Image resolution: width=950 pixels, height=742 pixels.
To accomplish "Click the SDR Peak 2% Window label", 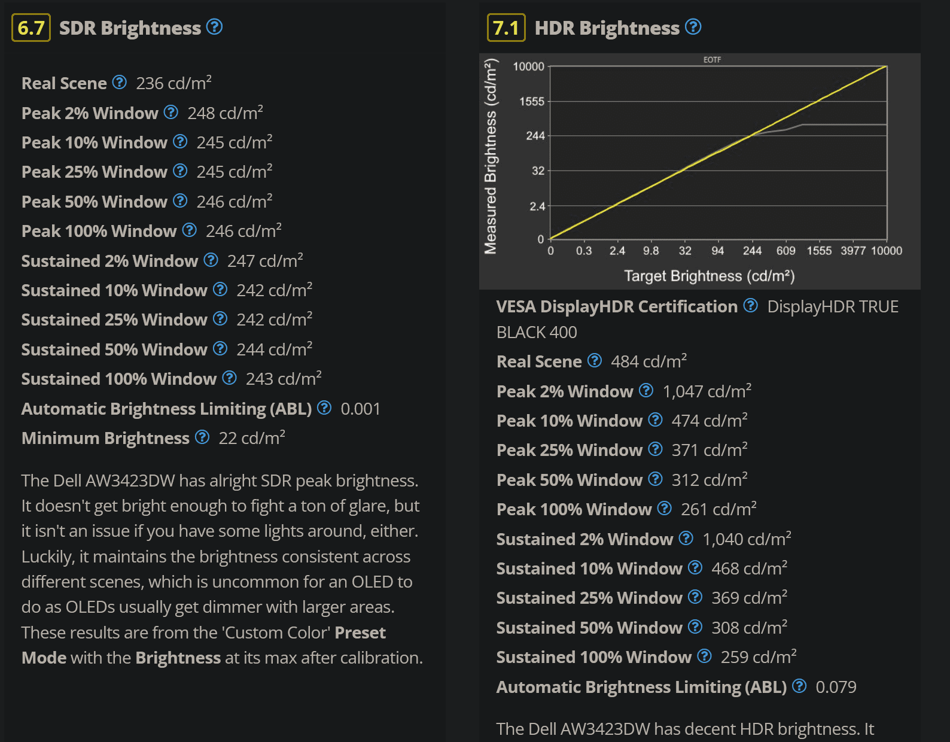I will click(90, 113).
